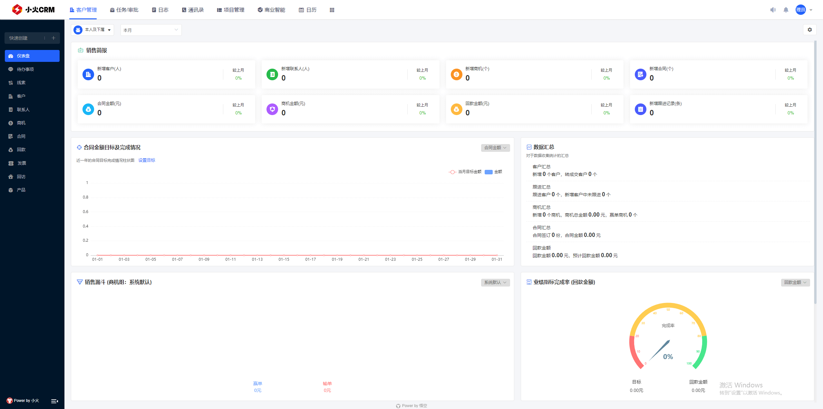Screen dimensions: 823x409
Task: Open dashboard settings via gear icon
Action: [810, 30]
